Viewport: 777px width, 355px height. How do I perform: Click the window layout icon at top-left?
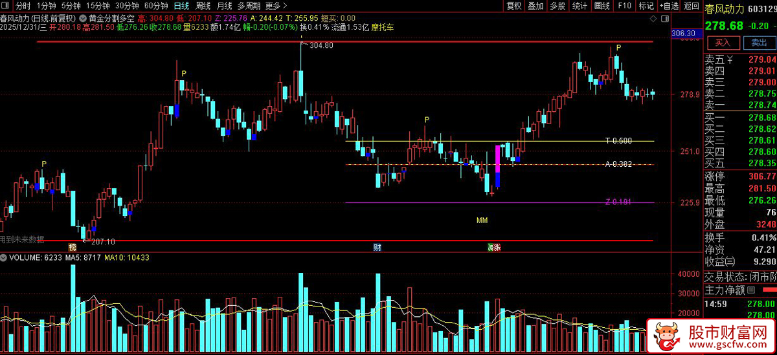[7, 6]
